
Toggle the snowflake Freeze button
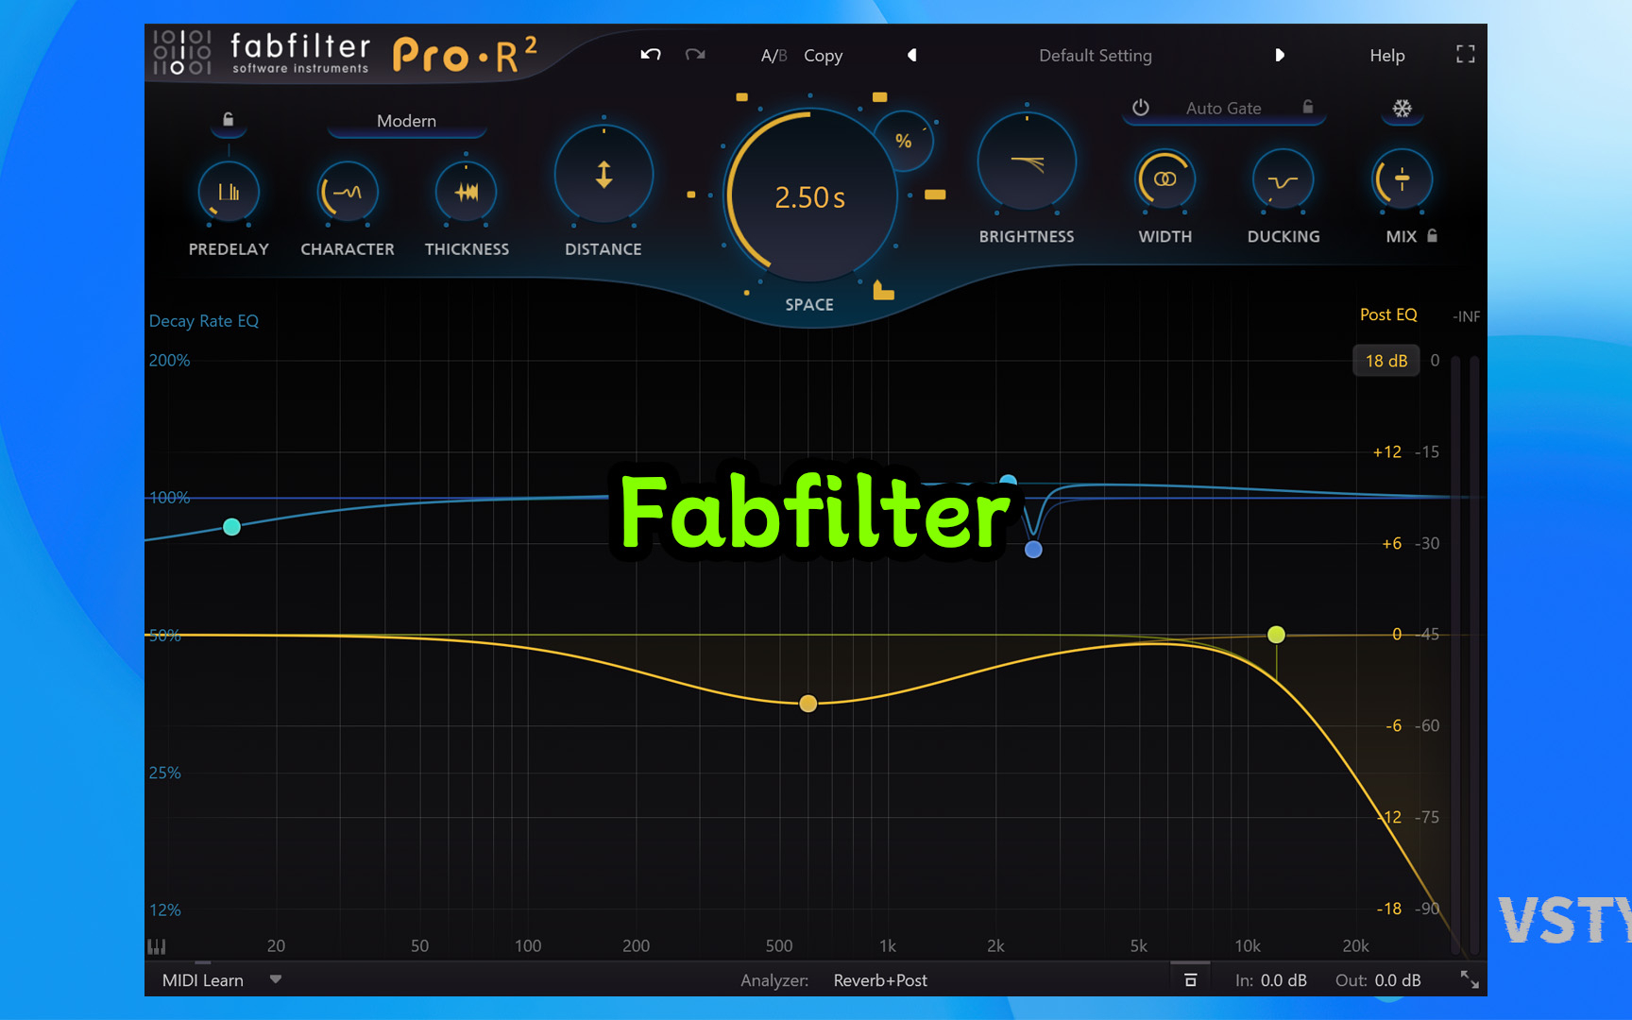click(1402, 109)
